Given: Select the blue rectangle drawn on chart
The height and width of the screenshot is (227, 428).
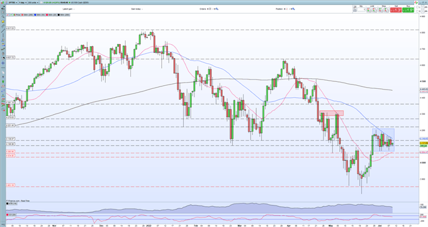Looking at the screenshot, I should click(383, 140).
